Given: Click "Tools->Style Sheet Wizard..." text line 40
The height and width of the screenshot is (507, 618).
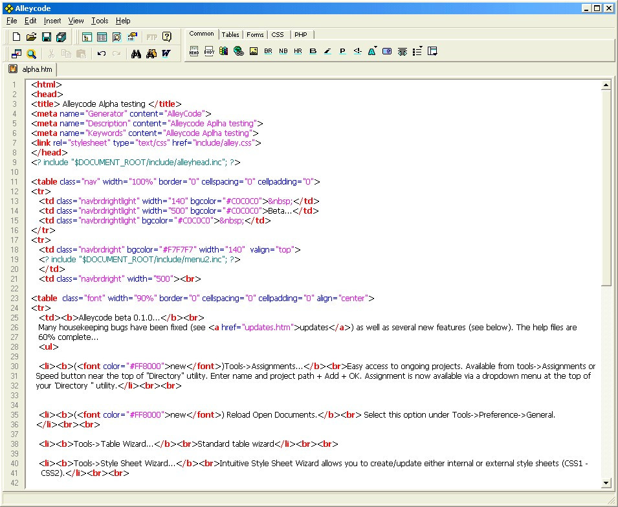Looking at the screenshot, I should [124, 463].
